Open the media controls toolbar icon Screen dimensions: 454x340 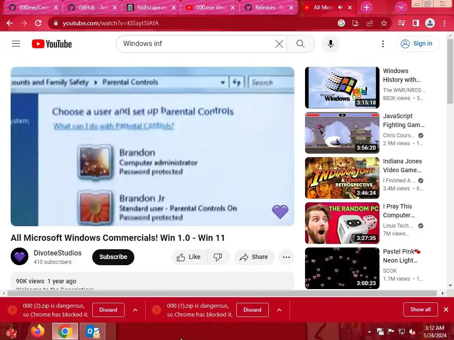coord(401,23)
